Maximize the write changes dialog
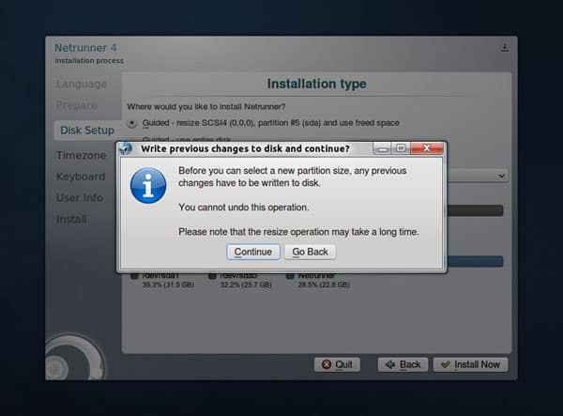The image size is (563, 416). point(401,148)
